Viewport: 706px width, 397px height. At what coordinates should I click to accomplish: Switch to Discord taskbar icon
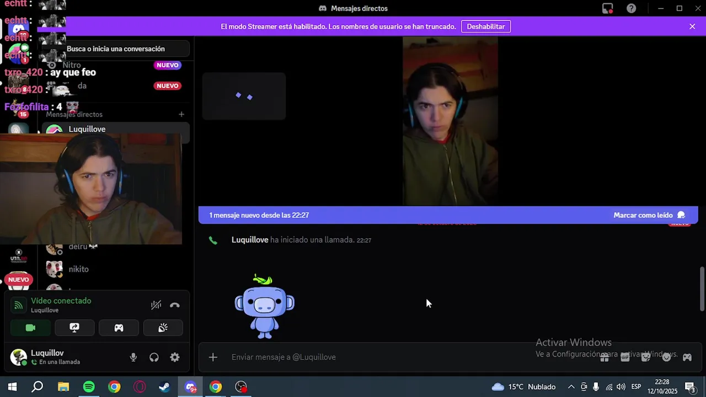[x=191, y=387]
